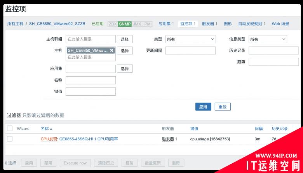Reset the filter with 重设 button
The image size is (303, 173).
pos(223,107)
